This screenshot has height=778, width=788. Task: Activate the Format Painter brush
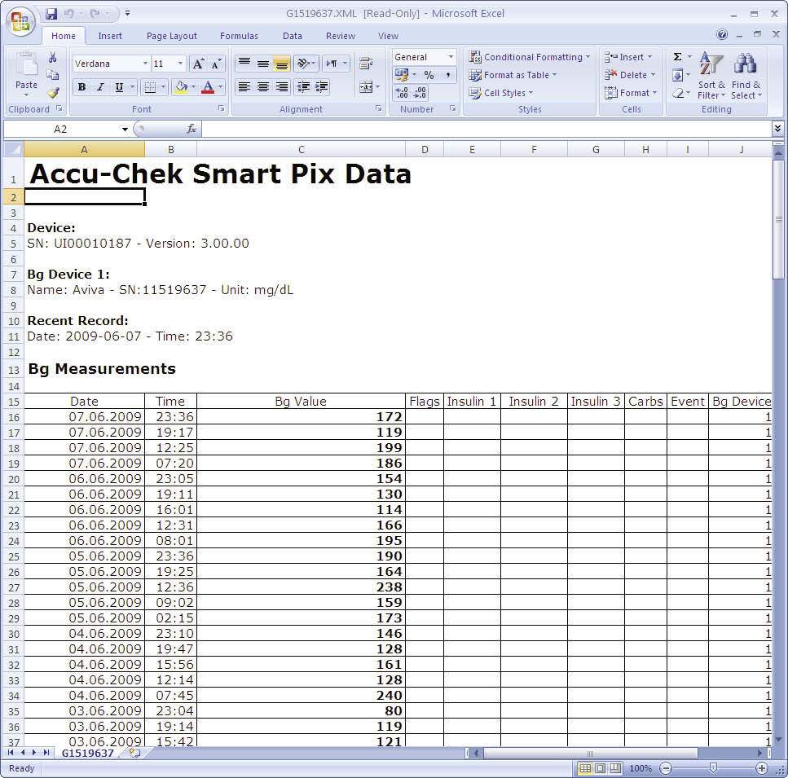pyautogui.click(x=53, y=92)
